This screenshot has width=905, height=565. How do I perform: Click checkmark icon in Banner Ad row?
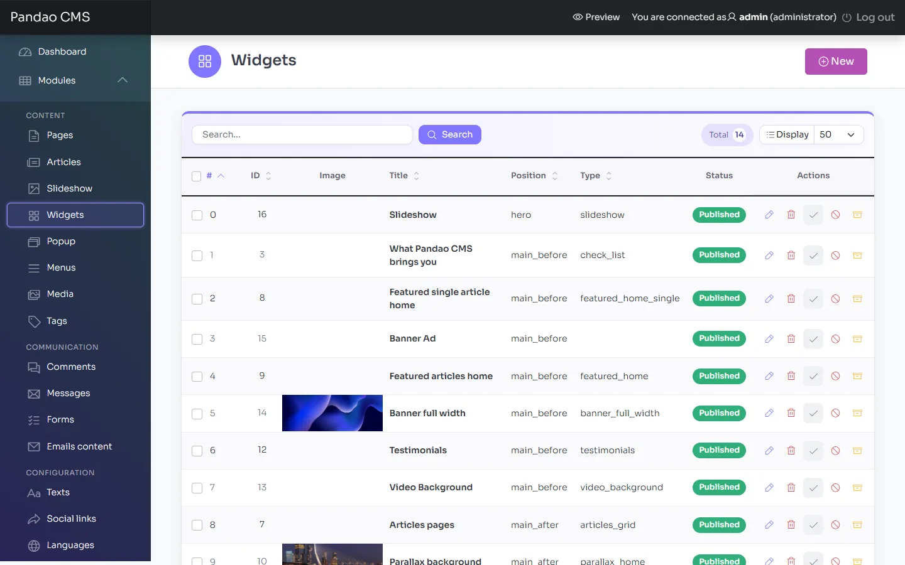(813, 339)
